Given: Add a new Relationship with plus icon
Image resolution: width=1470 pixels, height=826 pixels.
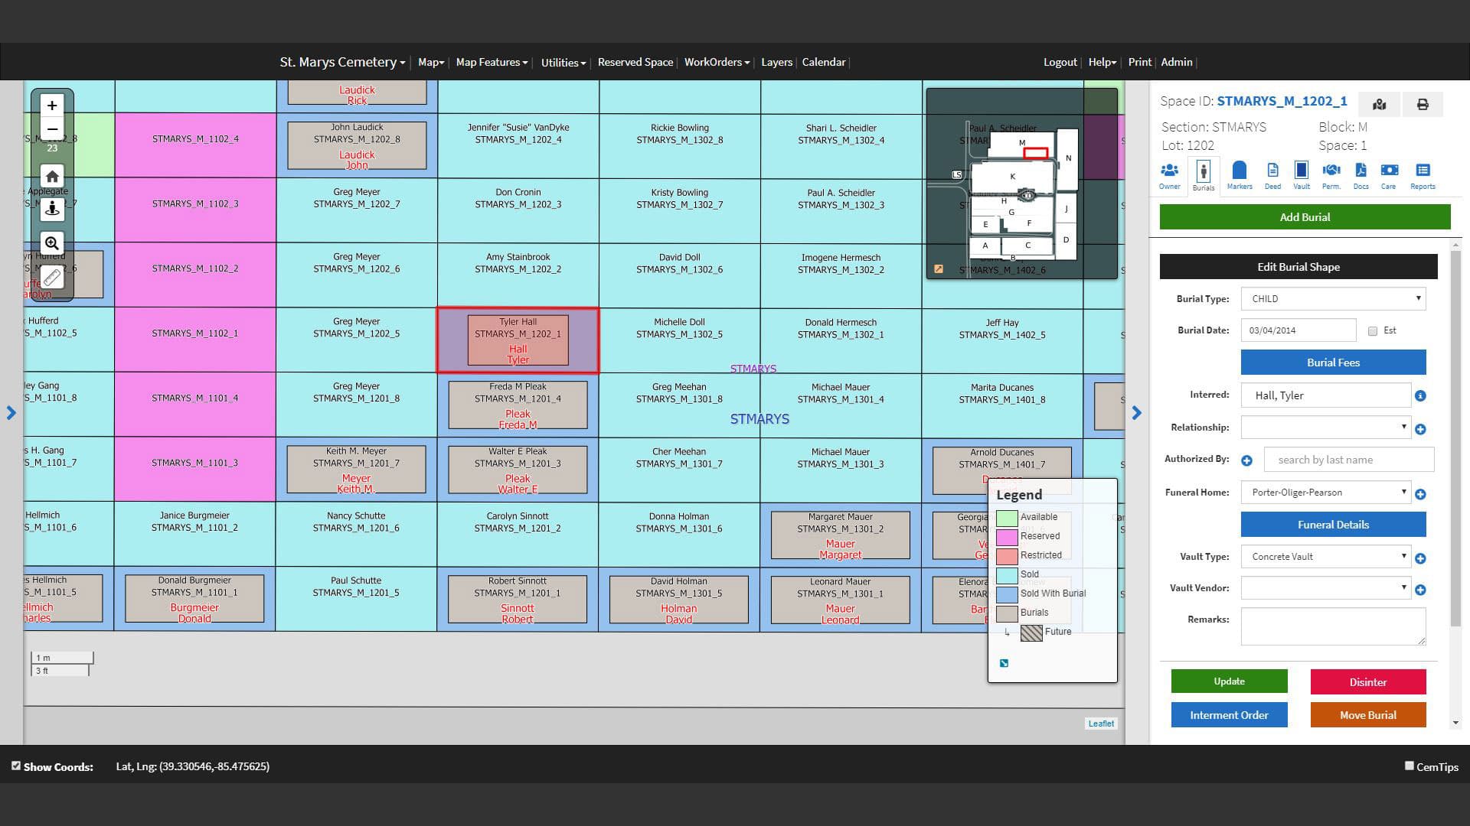Looking at the screenshot, I should pyautogui.click(x=1420, y=429).
